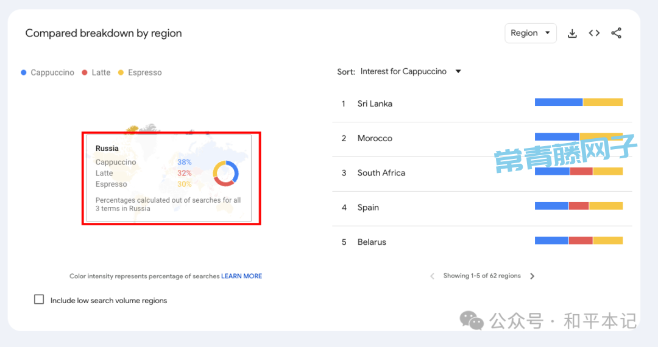
Task: Go to previous page of regions
Action: [x=432, y=276]
